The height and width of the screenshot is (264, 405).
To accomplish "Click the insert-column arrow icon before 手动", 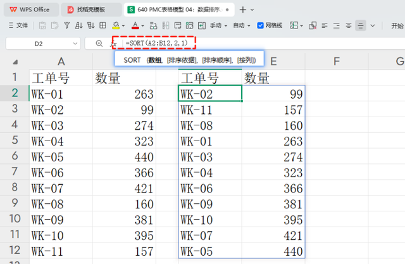I will [x=202, y=25].
